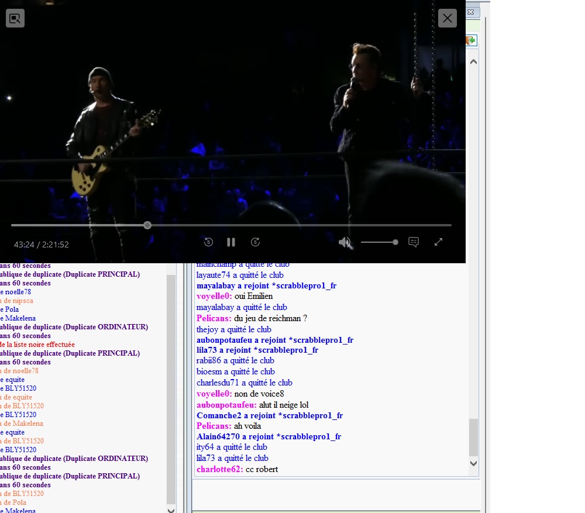The height and width of the screenshot is (513, 585).
Task: Mute the video speaker icon
Action: point(345,242)
